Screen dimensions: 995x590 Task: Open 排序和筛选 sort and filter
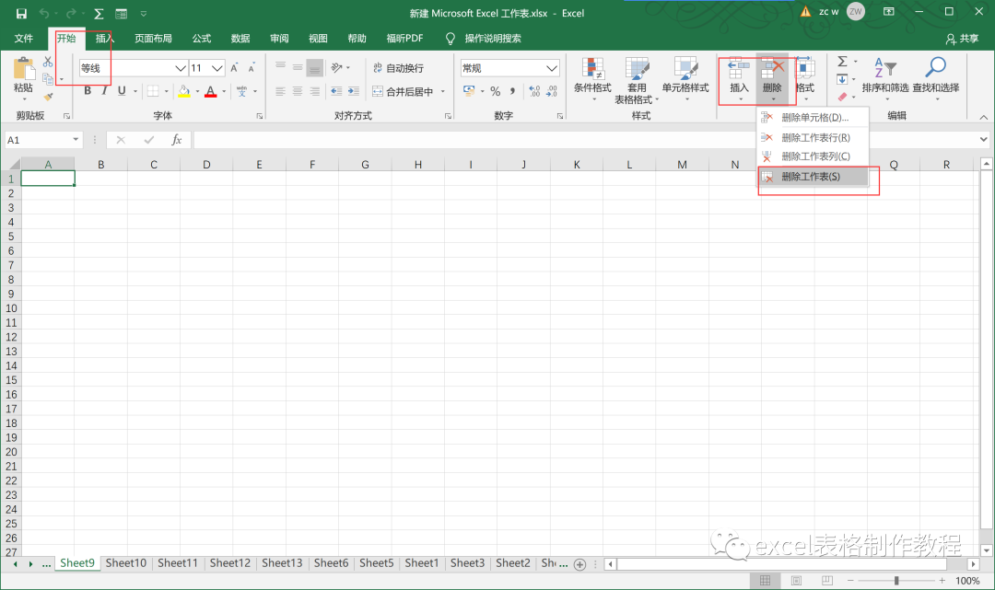(x=885, y=78)
